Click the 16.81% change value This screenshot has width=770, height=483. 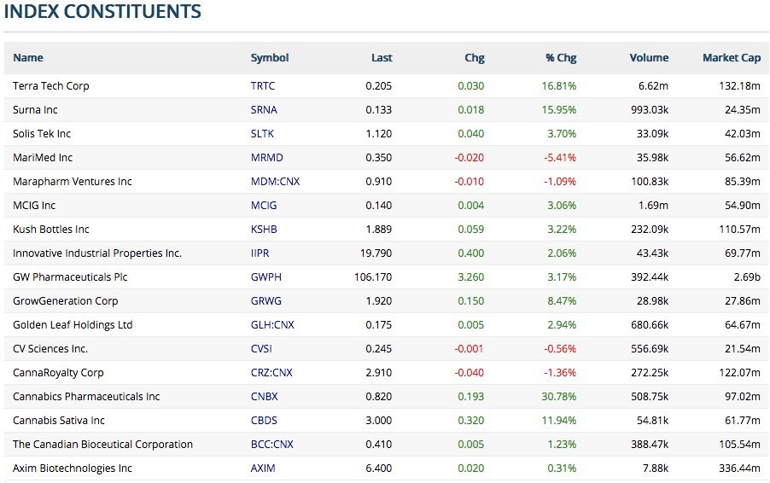[x=559, y=86]
